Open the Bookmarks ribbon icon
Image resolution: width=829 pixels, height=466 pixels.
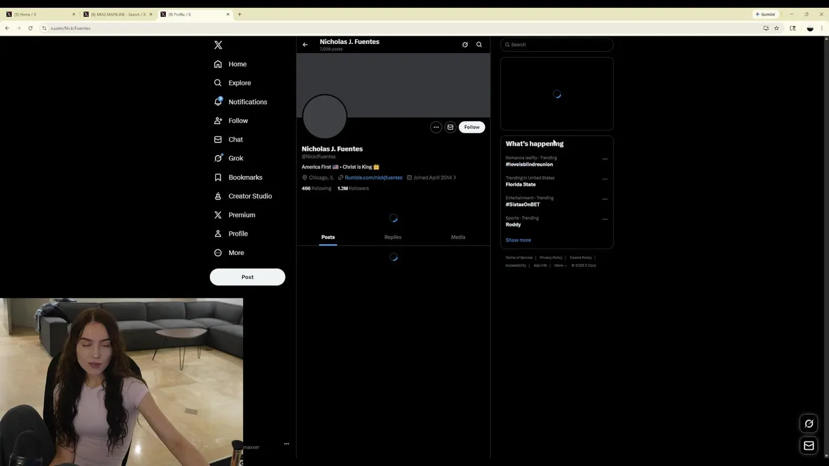pos(218,177)
